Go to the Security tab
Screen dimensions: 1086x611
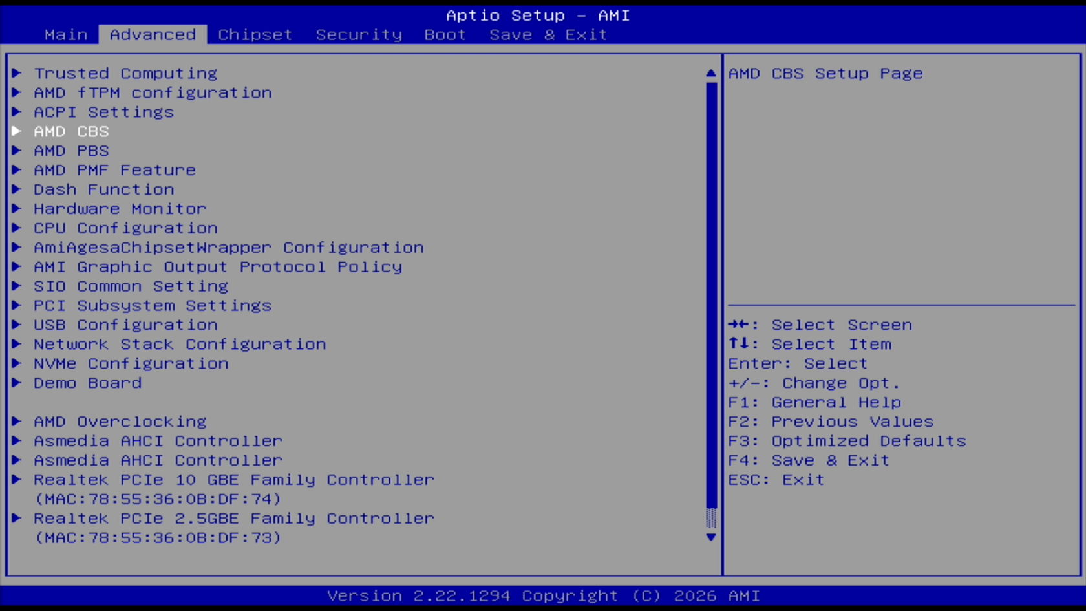click(x=359, y=35)
